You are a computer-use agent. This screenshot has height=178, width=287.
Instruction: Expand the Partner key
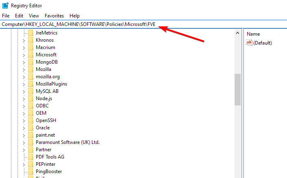tap(24, 150)
